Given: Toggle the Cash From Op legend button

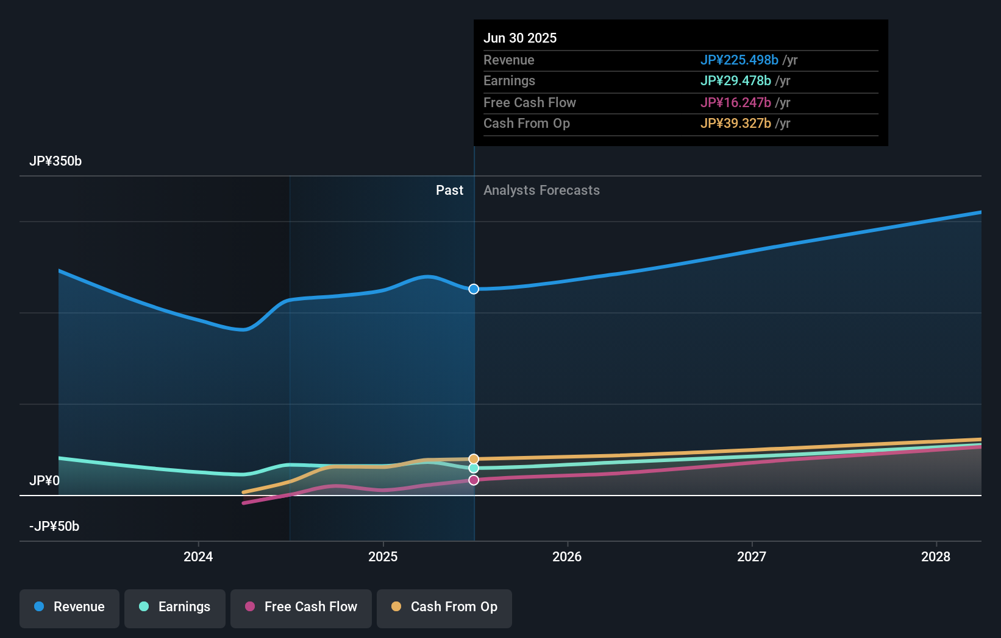Looking at the screenshot, I should [444, 608].
